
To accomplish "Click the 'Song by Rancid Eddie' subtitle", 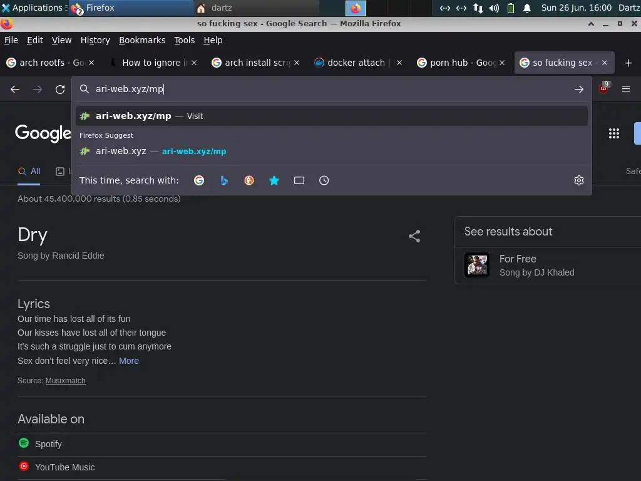I will 61,256.
